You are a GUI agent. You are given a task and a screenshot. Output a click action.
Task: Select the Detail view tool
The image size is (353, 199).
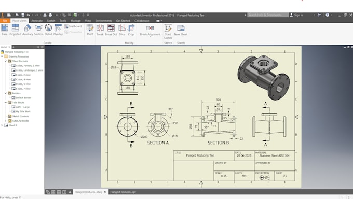(48, 30)
